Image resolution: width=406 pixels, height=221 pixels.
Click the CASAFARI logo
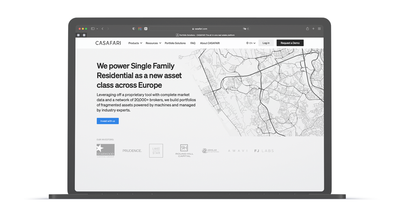point(108,43)
